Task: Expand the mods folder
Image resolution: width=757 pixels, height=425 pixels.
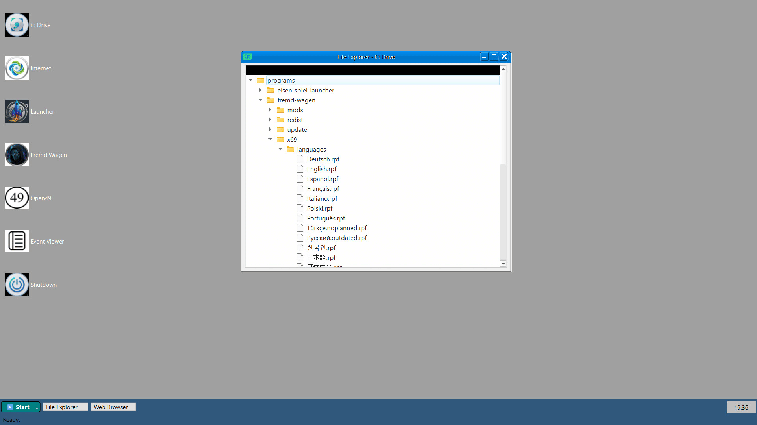Action: tap(270, 110)
